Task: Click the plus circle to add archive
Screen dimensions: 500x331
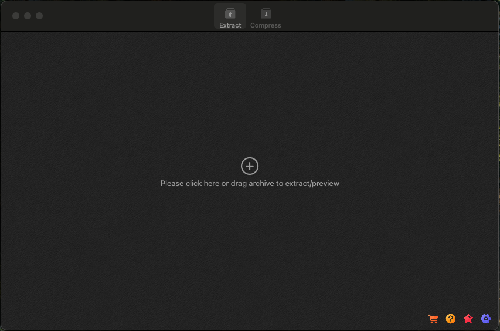Action: click(249, 166)
